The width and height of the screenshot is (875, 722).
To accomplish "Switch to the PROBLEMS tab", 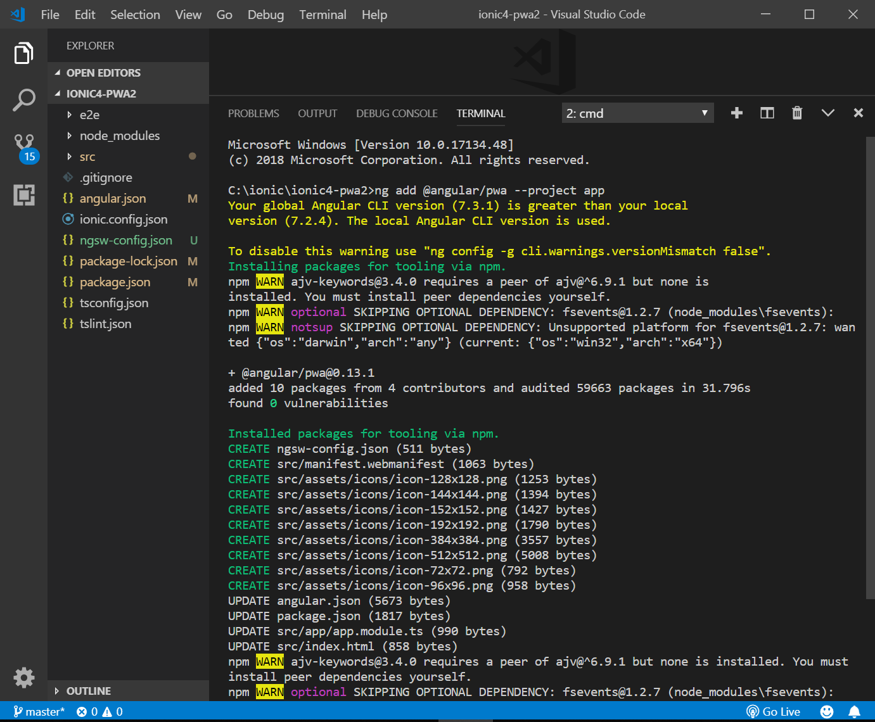I will coord(253,113).
